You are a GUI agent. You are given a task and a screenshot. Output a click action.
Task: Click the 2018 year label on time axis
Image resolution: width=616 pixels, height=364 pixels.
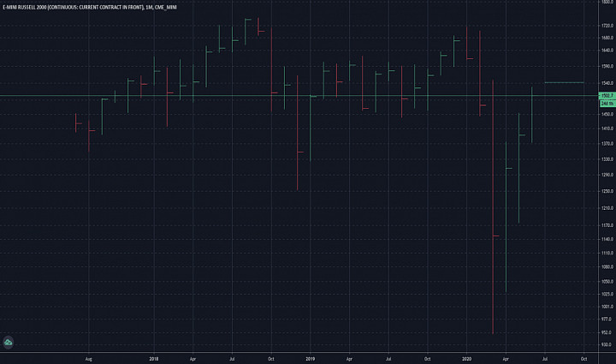point(154,359)
